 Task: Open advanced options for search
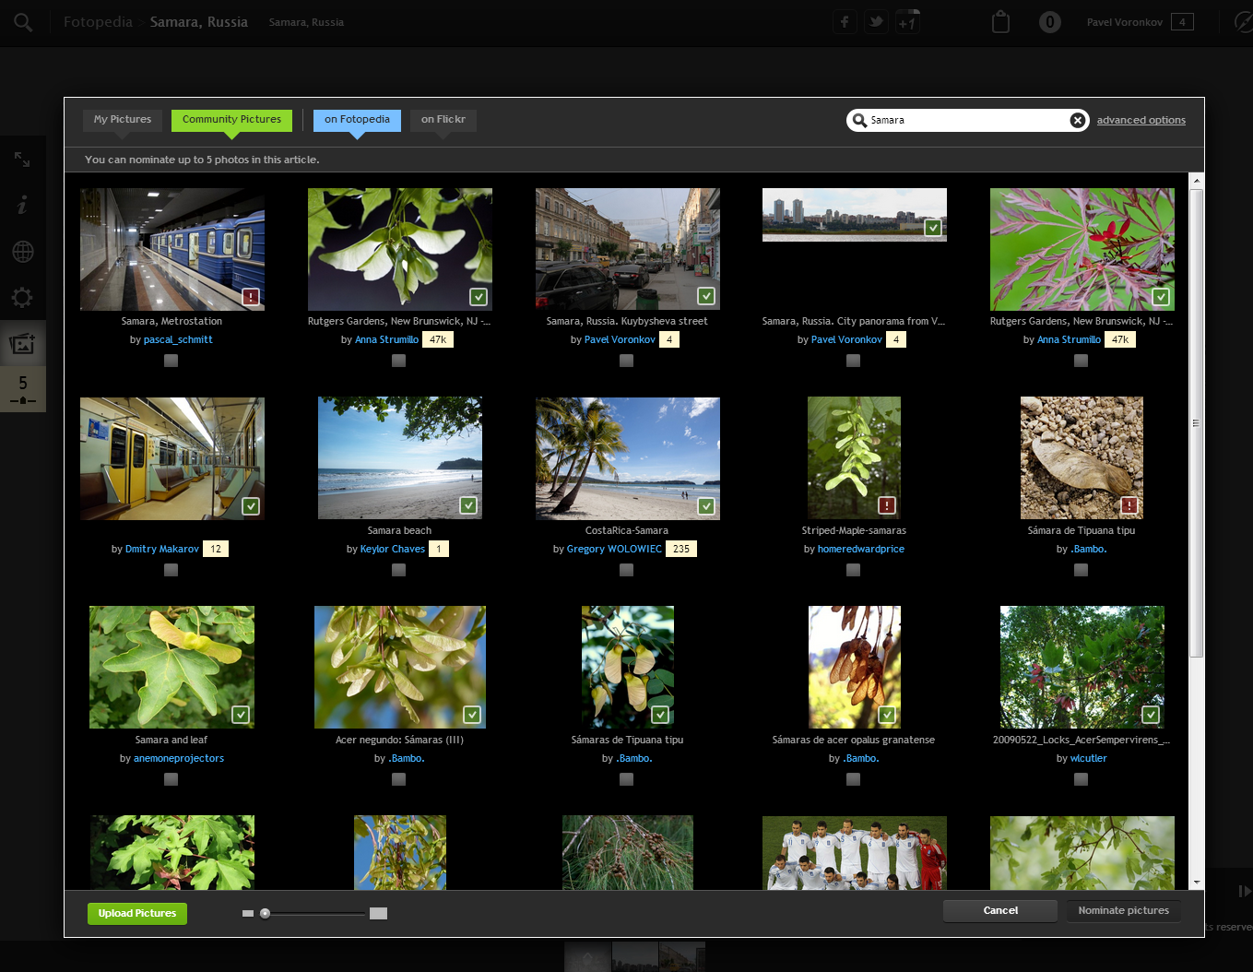pyautogui.click(x=1141, y=120)
